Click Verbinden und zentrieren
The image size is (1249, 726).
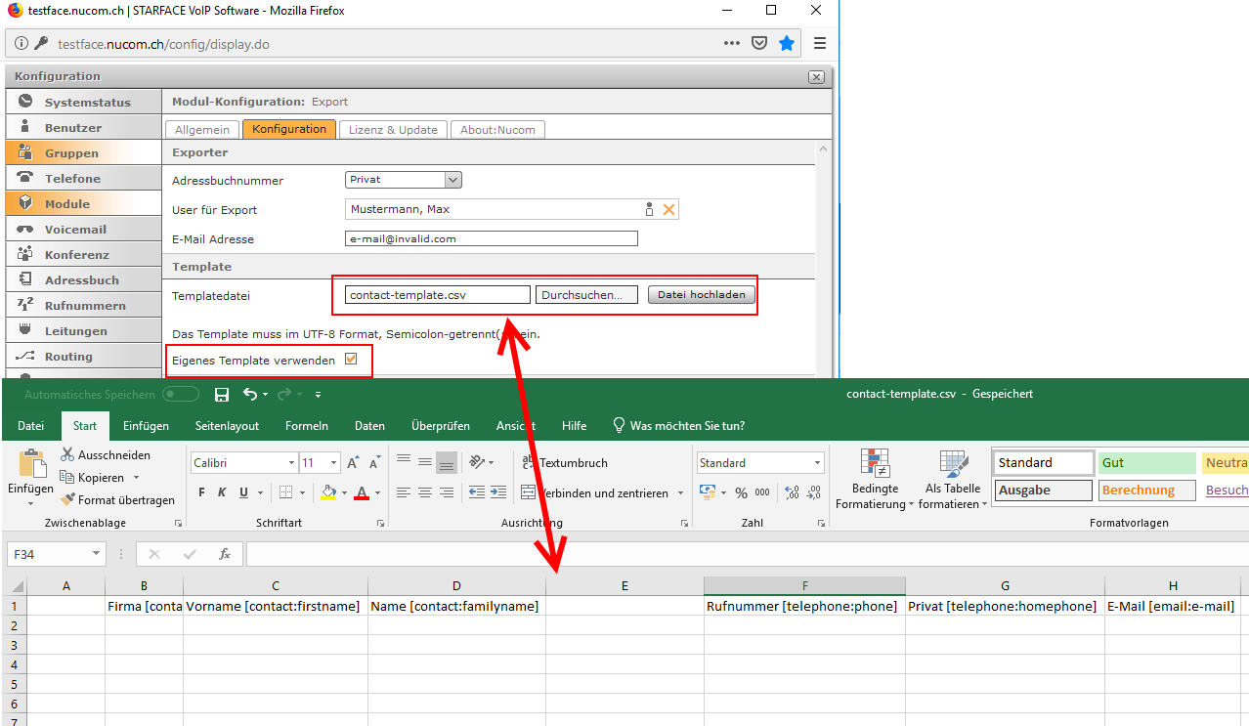(595, 493)
